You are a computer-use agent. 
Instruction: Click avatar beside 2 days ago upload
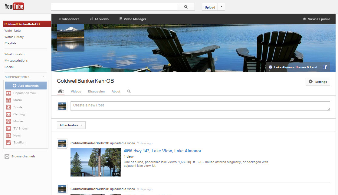pos(62,143)
